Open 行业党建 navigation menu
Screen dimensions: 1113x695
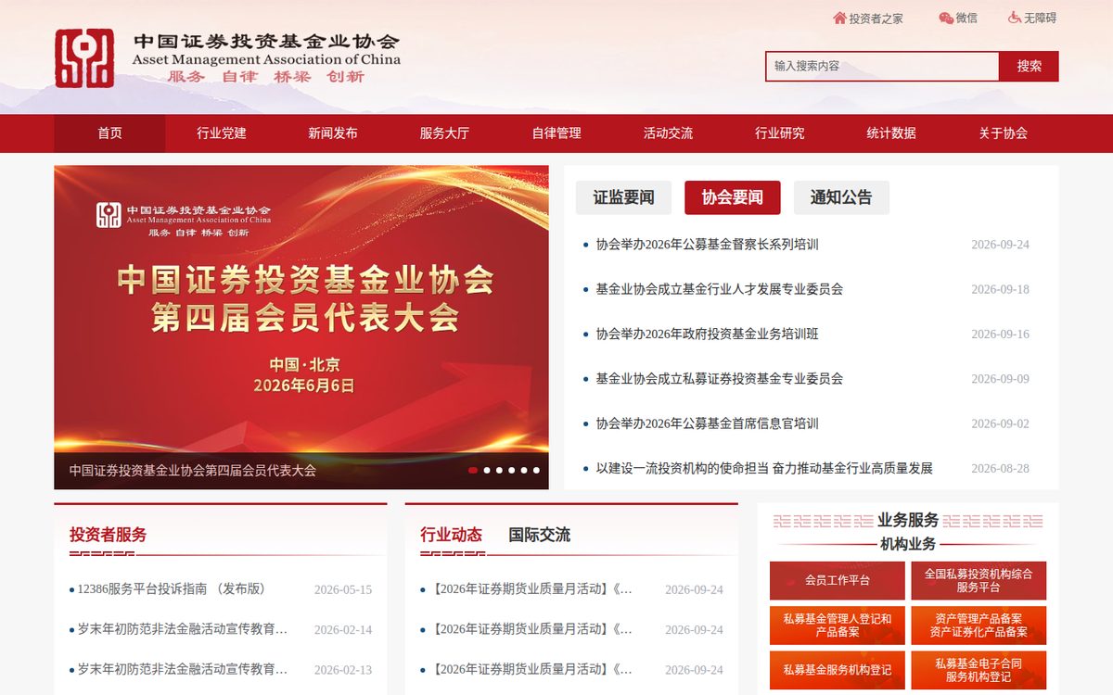(x=222, y=133)
